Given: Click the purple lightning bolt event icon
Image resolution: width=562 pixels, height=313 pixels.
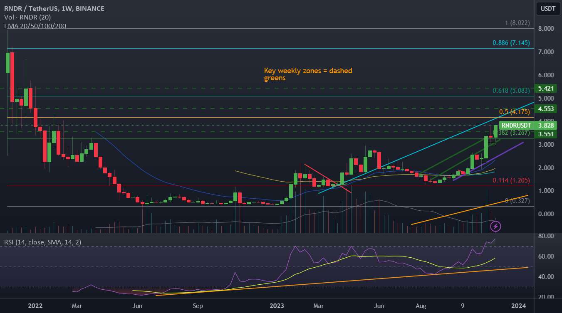Looking at the screenshot, I should click(x=495, y=227).
